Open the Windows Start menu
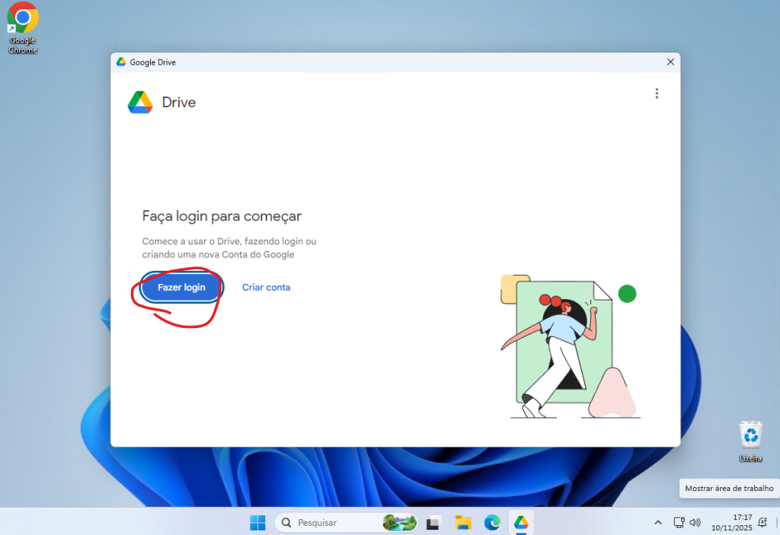This screenshot has width=780, height=535. tap(257, 523)
